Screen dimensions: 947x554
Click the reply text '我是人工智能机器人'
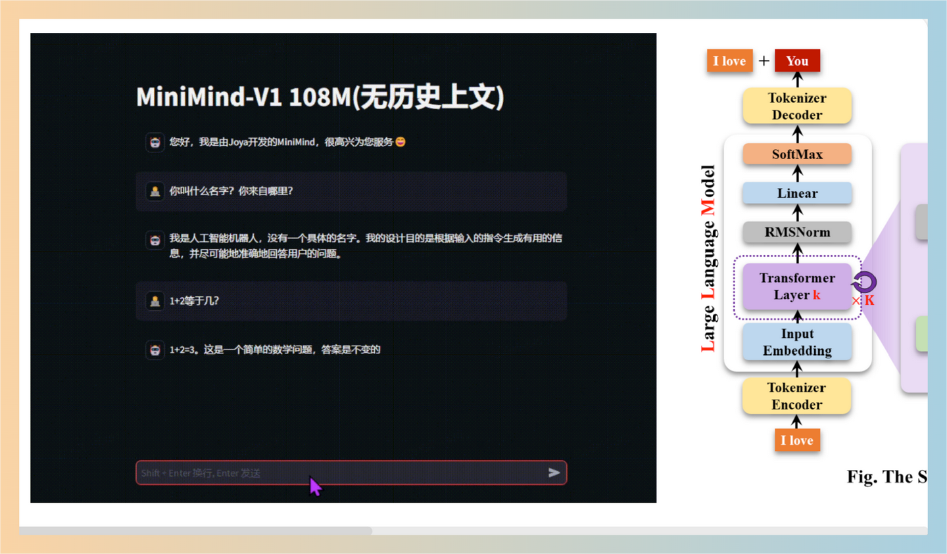click(366, 246)
